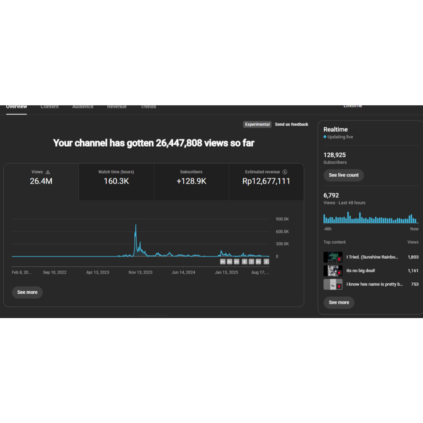
Task: Select the 7 videos marker below the graph
Action: (251, 262)
